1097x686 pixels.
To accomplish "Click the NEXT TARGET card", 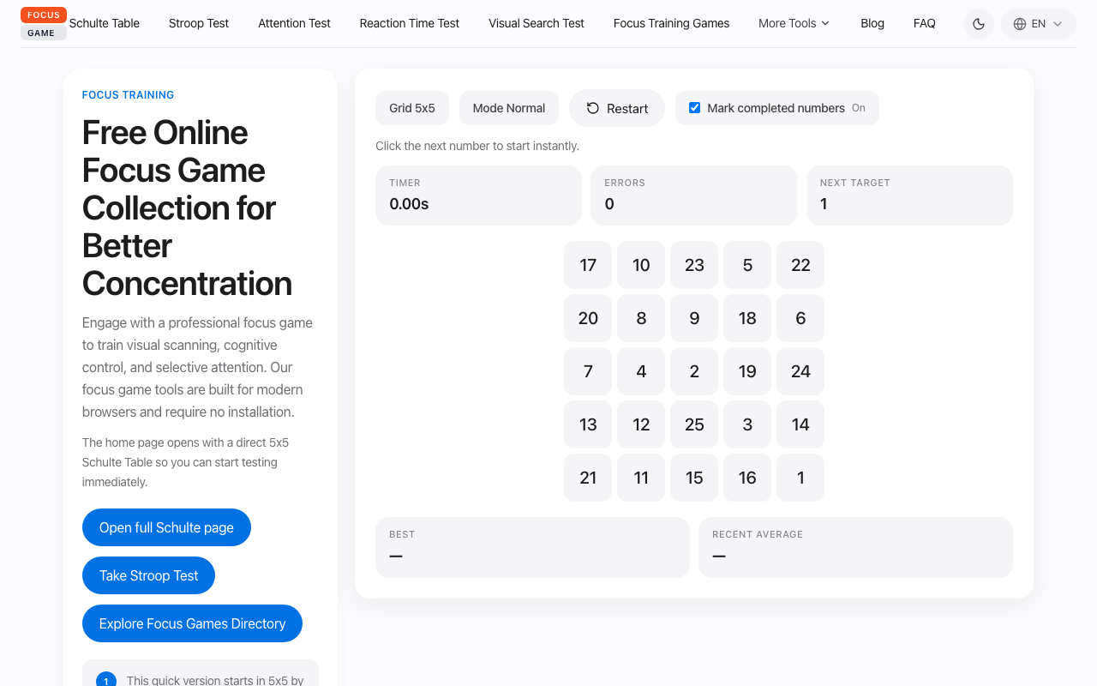I will click(909, 196).
